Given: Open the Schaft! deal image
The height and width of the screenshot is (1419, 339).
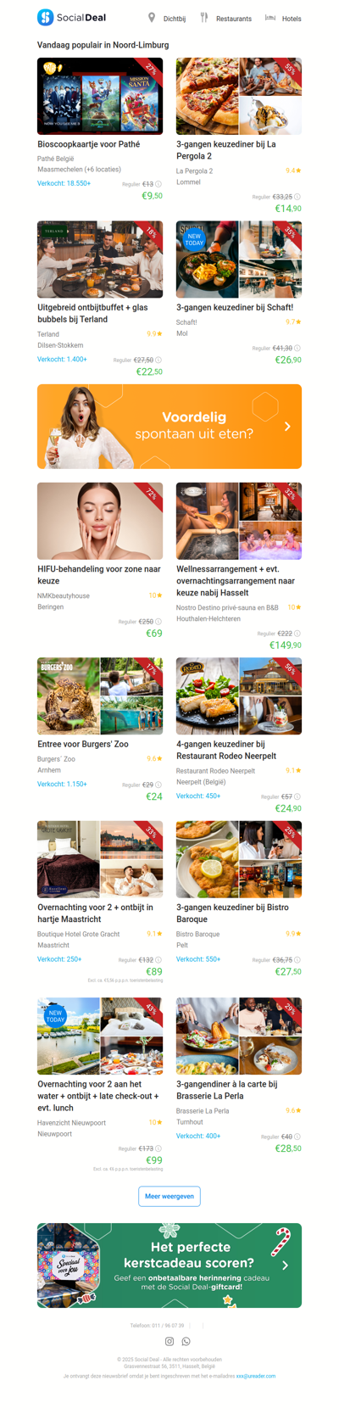Looking at the screenshot, I should [x=239, y=260].
